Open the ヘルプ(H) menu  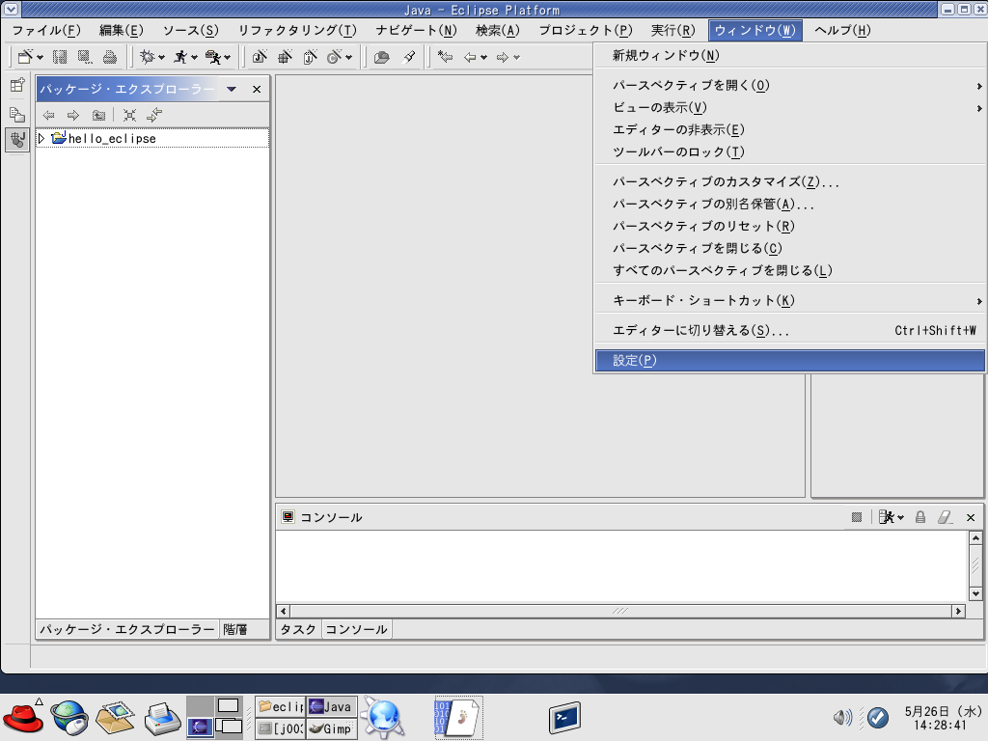pyautogui.click(x=842, y=30)
